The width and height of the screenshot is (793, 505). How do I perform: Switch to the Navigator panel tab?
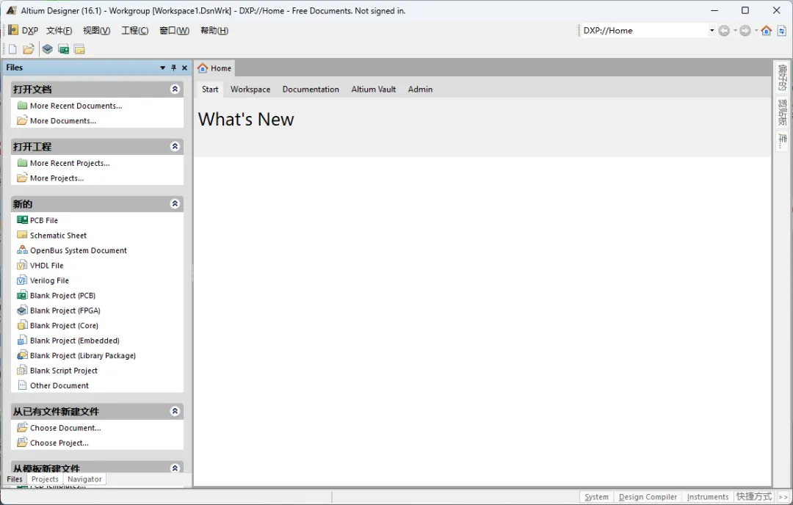click(84, 479)
